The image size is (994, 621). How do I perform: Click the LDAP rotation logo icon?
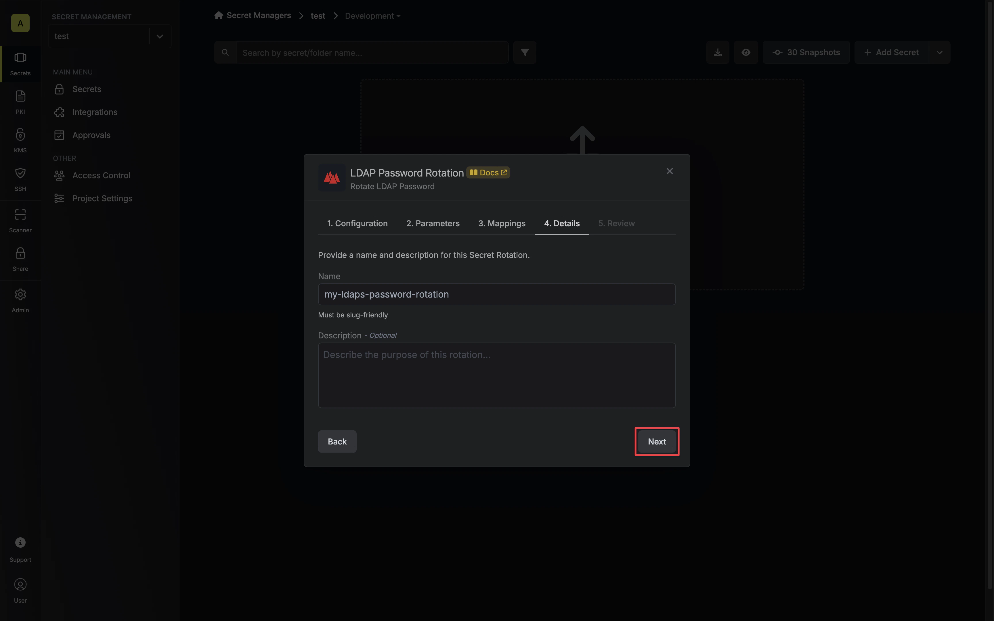point(331,178)
